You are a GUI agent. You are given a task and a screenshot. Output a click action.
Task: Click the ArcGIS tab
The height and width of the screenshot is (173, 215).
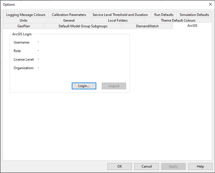click(192, 26)
